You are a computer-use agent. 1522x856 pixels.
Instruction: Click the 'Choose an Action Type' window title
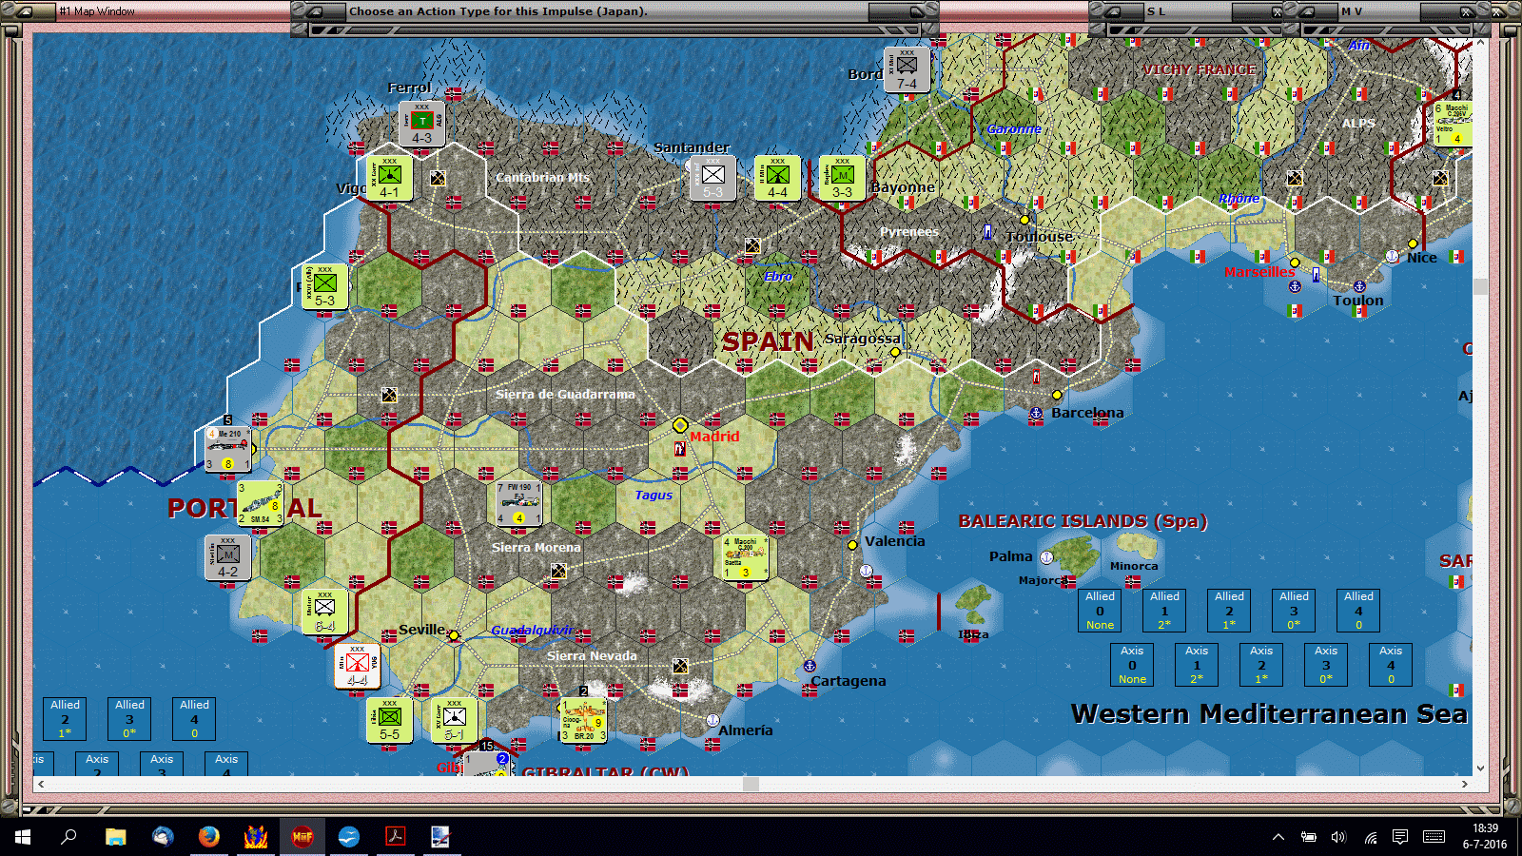[498, 11]
